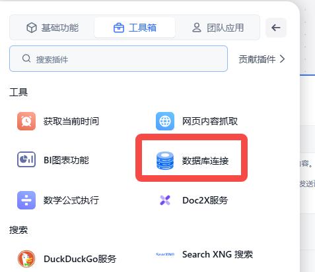The image size is (315, 272).
Task: Click the SearXNG logo icon
Action: coord(165,254)
